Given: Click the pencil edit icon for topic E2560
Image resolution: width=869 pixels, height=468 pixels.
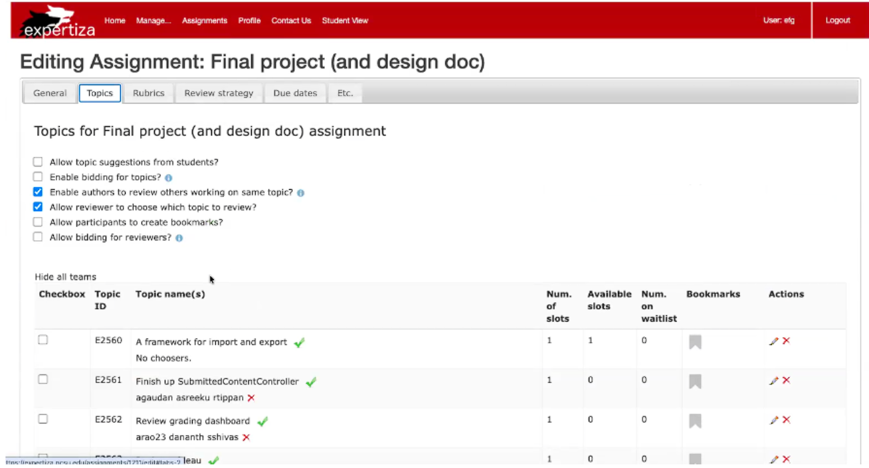Looking at the screenshot, I should (x=773, y=341).
